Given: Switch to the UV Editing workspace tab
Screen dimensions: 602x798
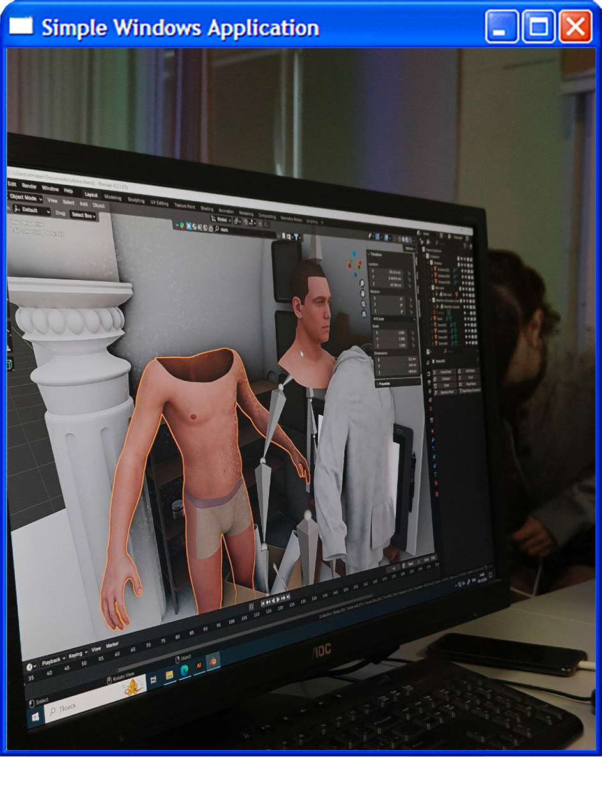Looking at the screenshot, I should point(160,203).
